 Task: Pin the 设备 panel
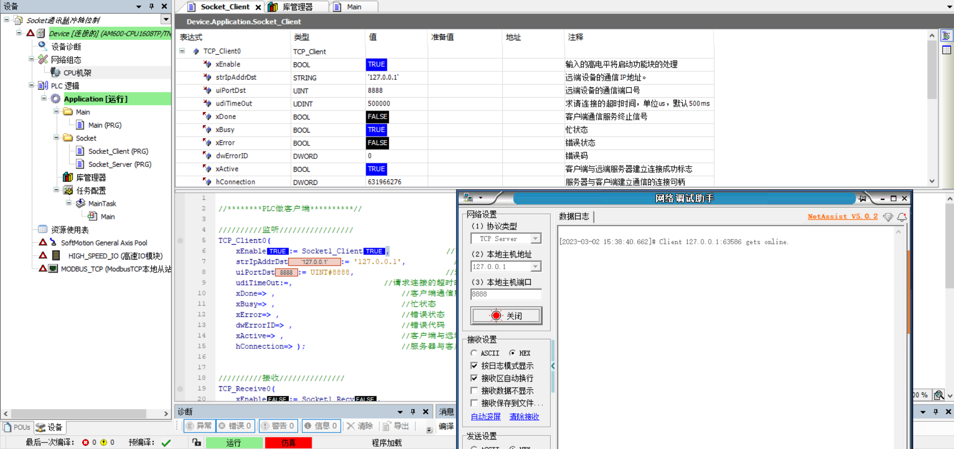click(151, 6)
